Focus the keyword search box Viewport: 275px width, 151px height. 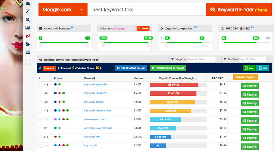pos(147,9)
